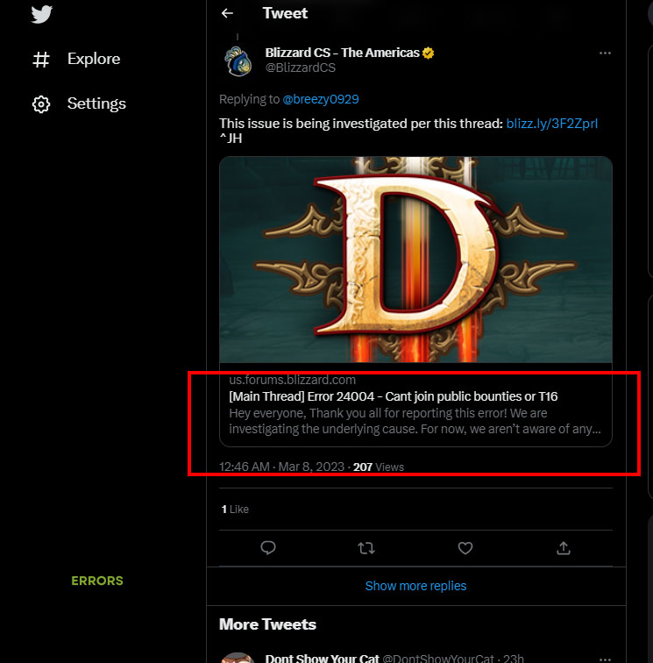Open the three-dot menu on Blizzard tweet

pos(605,53)
